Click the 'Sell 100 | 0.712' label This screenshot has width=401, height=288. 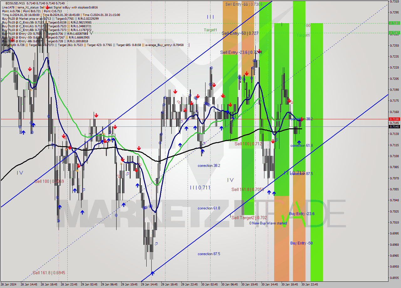248,144
